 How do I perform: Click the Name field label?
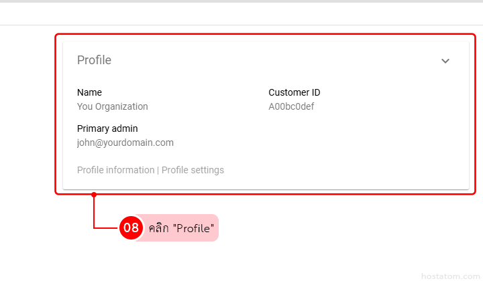coord(89,92)
